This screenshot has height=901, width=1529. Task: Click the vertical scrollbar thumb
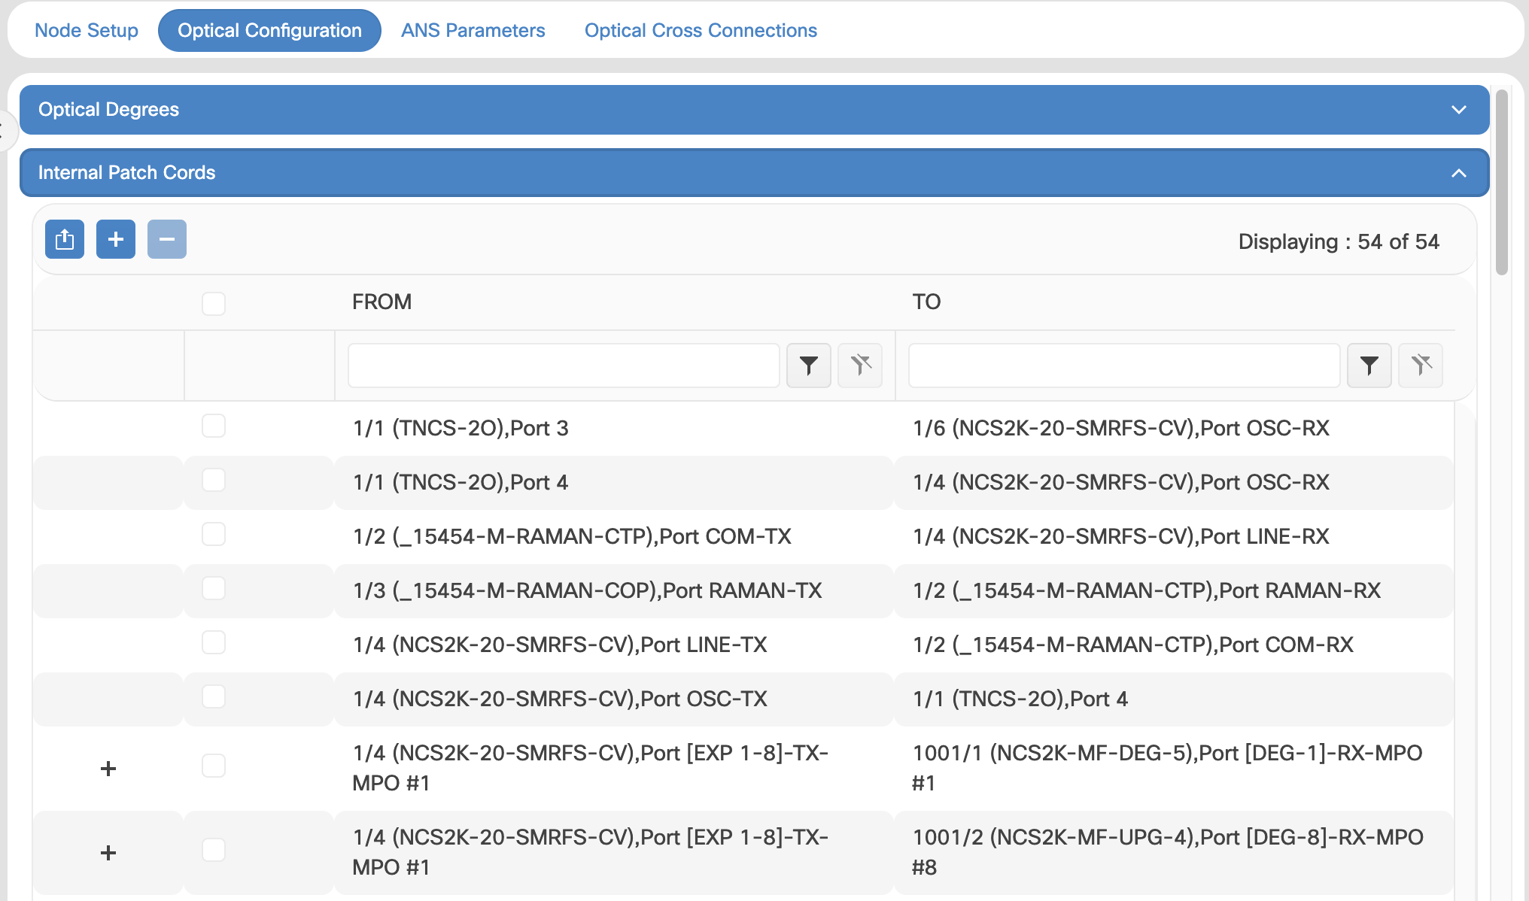pos(1502,183)
